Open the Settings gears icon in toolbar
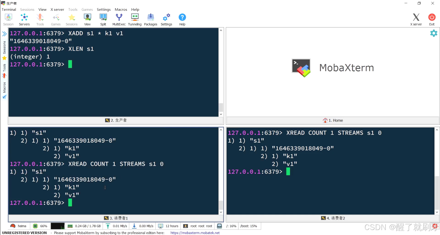The image size is (440, 235). coord(166,20)
